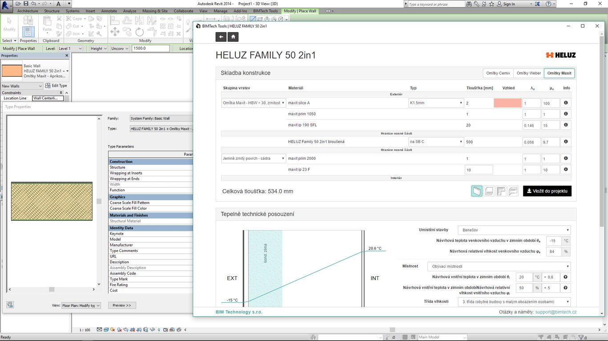This screenshot has width=608, height=341.
Task: Click the Paste clipboard icon
Action: 47,24
